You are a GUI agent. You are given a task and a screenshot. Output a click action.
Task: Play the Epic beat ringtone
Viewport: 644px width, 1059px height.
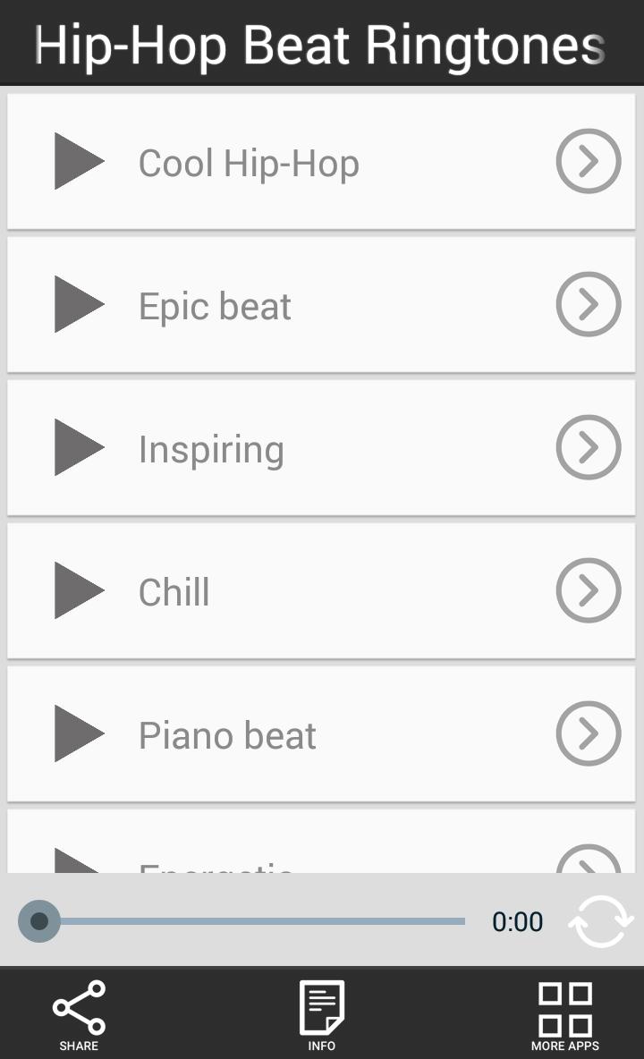coord(80,304)
